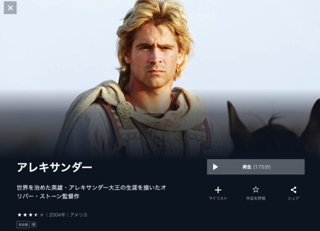Click the アメリカ country label
320x231 pixels.
tap(79, 214)
